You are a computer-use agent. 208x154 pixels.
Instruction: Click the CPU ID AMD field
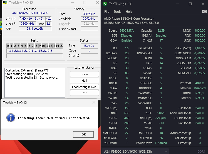pyautogui.click(x=32, y=19)
